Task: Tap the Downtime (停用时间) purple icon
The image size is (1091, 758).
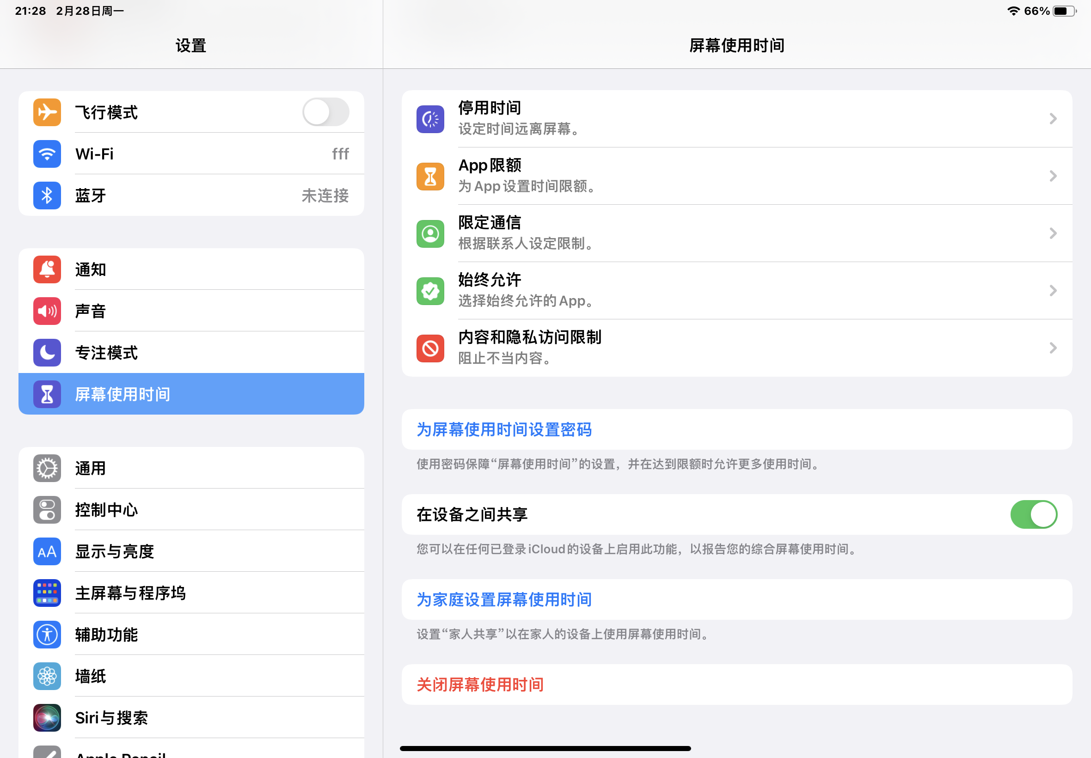Action: (x=430, y=119)
